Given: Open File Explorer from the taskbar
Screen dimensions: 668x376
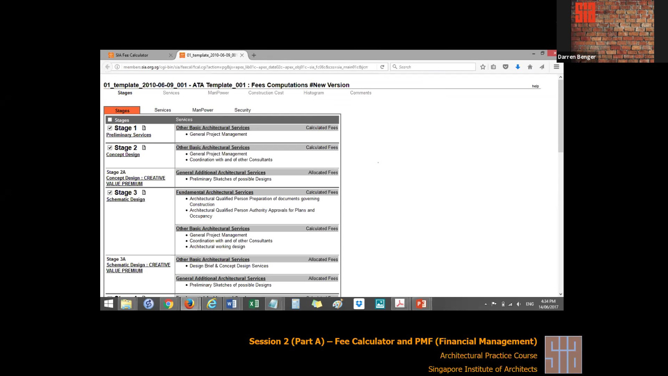Looking at the screenshot, I should tap(126, 304).
